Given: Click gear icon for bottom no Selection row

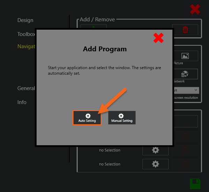Looking at the screenshot, I should click(155, 164).
